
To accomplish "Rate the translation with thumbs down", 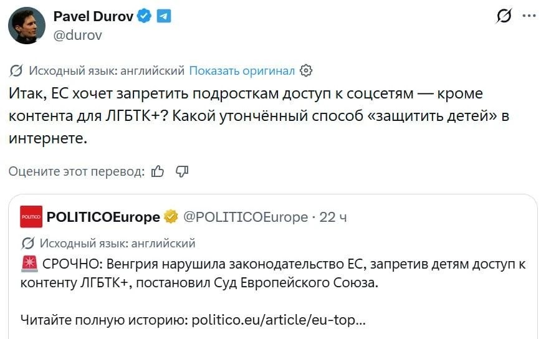I will (x=182, y=171).
